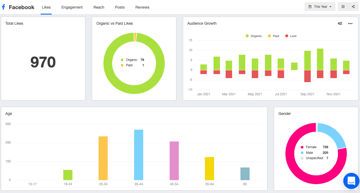Open the Reach tab
This screenshot has width=360, height=193.
99,7
